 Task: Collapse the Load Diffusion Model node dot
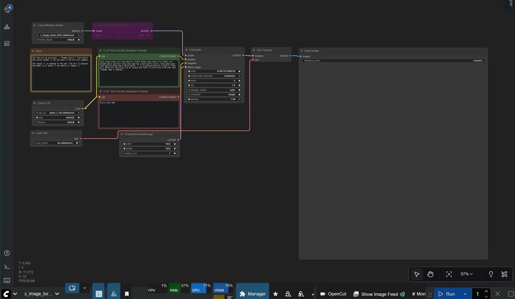point(35,25)
